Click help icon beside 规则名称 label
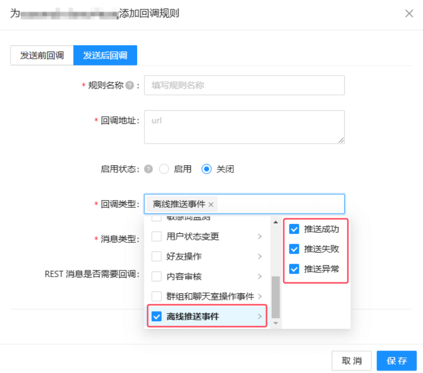 130,85
